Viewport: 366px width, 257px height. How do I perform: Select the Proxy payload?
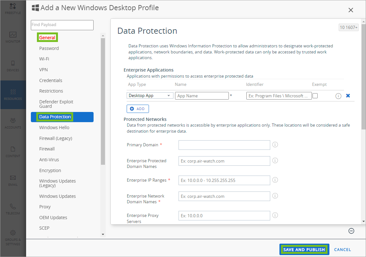point(45,207)
